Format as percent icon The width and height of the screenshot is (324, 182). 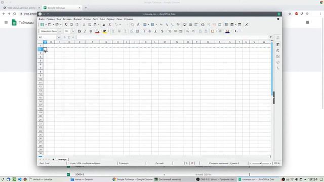(170, 31)
